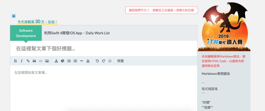265x111 pixels.
Task: Click the upload file icon
Action: point(56,61)
